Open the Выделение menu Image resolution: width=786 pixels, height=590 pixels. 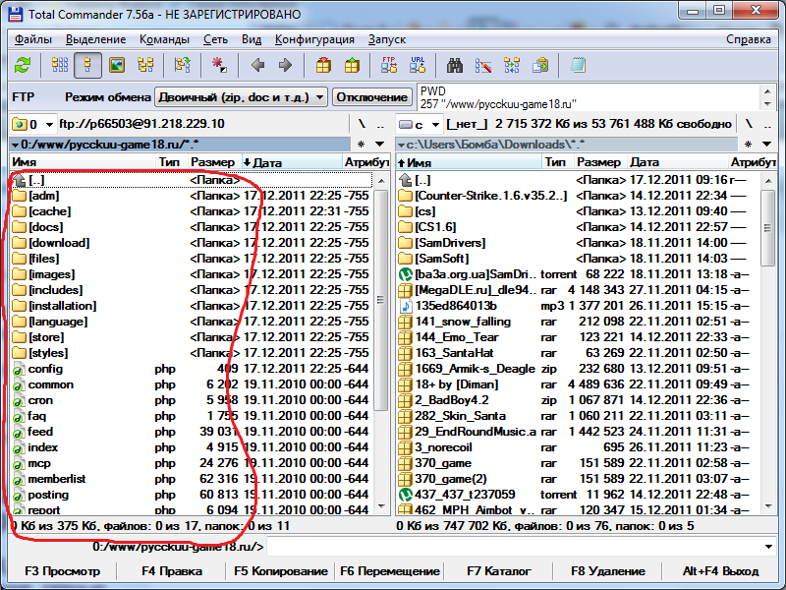pos(95,39)
